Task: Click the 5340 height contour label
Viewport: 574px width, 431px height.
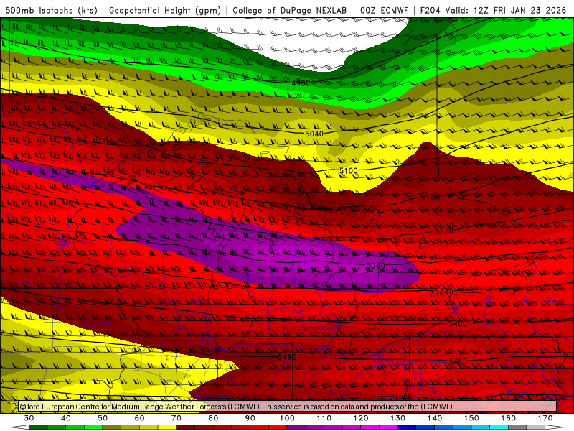Action: point(444,292)
